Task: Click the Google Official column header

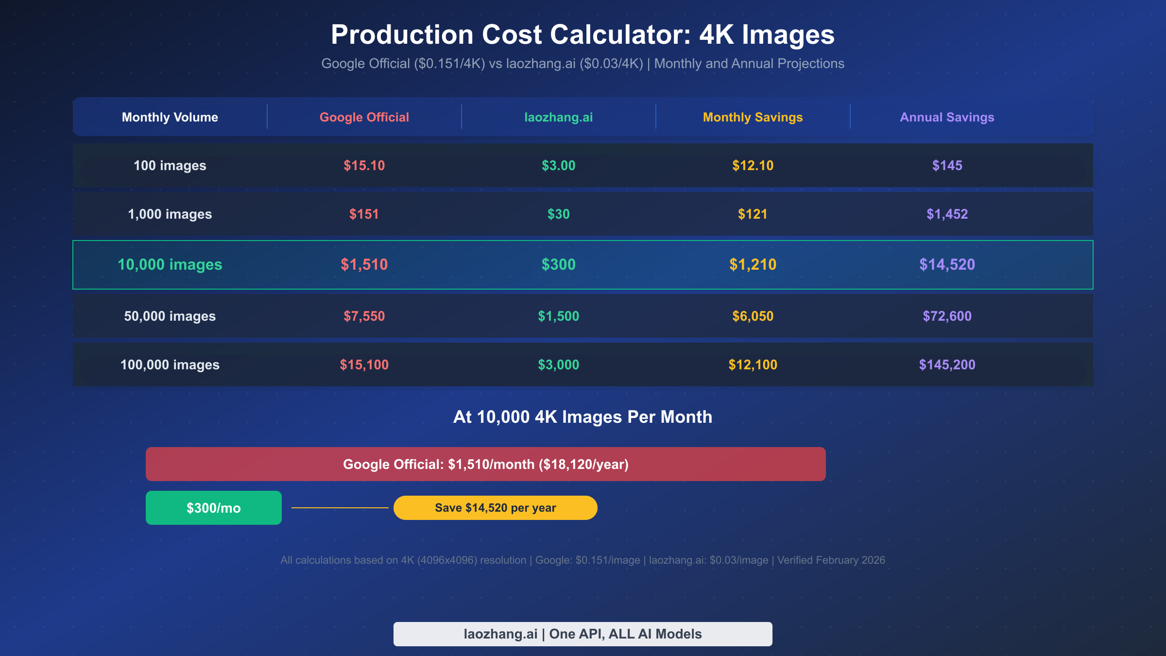Action: (364, 117)
